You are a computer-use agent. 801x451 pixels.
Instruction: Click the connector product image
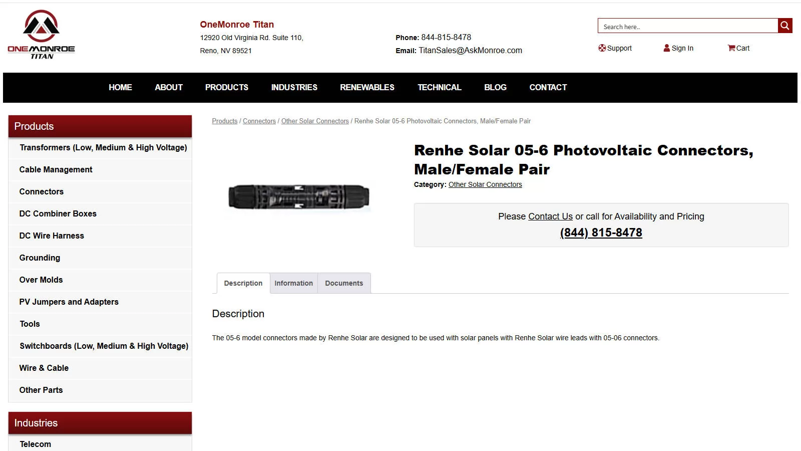[299, 196]
